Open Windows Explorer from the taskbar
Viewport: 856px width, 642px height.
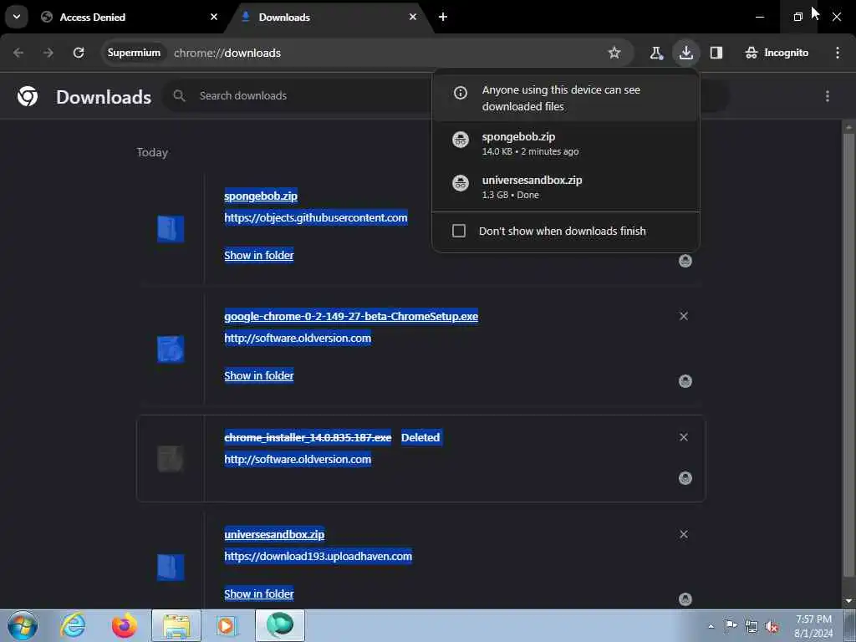(x=176, y=625)
